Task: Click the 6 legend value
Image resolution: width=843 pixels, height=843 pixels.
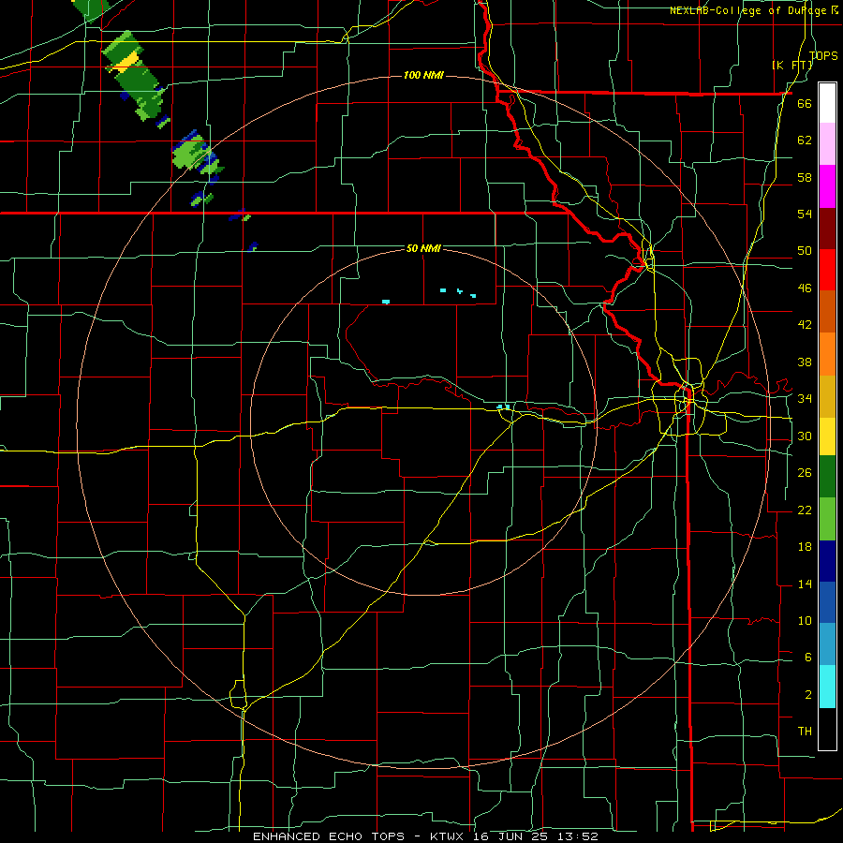Action: (x=807, y=658)
